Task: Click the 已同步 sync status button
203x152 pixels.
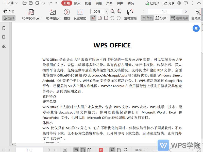Action: tap(153, 3)
